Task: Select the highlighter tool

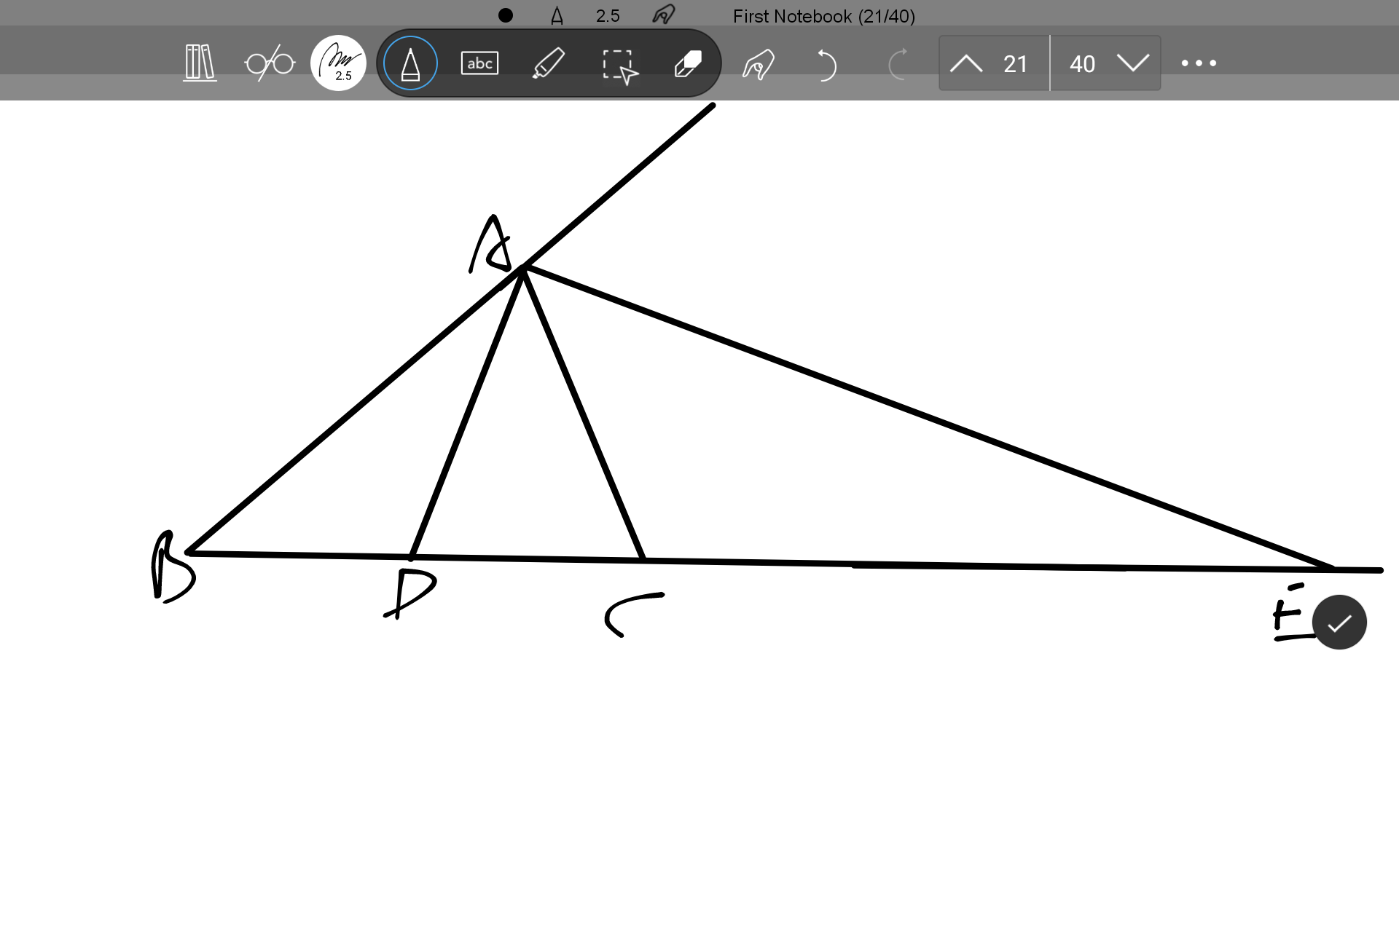Action: pos(549,63)
